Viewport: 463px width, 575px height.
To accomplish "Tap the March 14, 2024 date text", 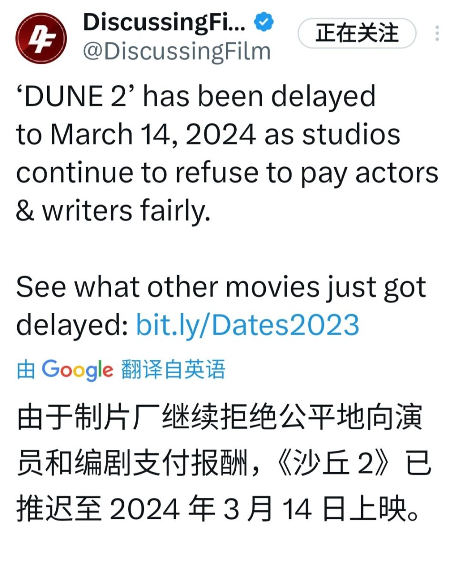I will pyautogui.click(x=153, y=135).
